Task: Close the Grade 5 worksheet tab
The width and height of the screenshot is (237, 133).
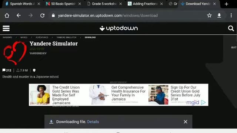Action: (120, 4)
